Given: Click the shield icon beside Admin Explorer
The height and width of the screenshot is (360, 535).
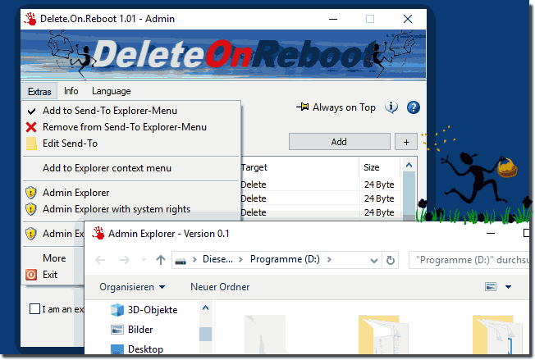Looking at the screenshot, I should [31, 193].
